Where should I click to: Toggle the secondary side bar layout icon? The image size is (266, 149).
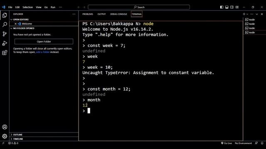pyautogui.click(x=232, y=7)
